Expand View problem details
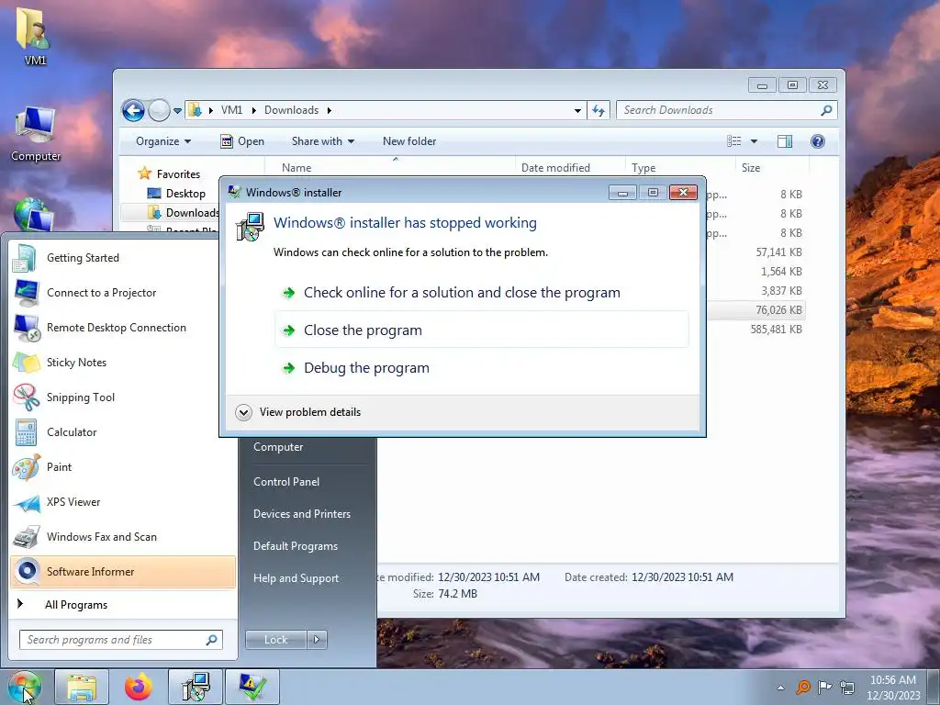This screenshot has width=940, height=705. [x=298, y=412]
